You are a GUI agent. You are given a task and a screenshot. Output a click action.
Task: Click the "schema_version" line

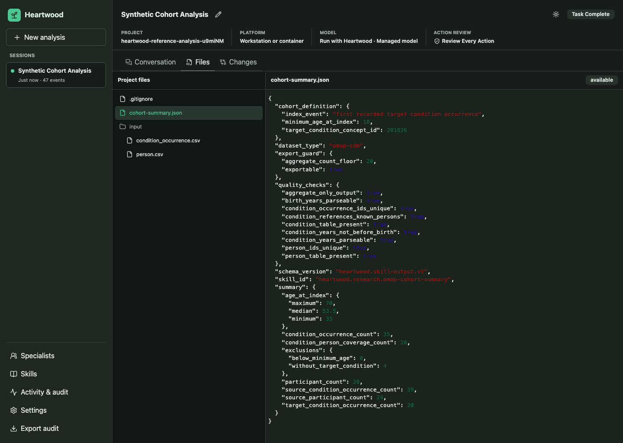[x=353, y=272]
